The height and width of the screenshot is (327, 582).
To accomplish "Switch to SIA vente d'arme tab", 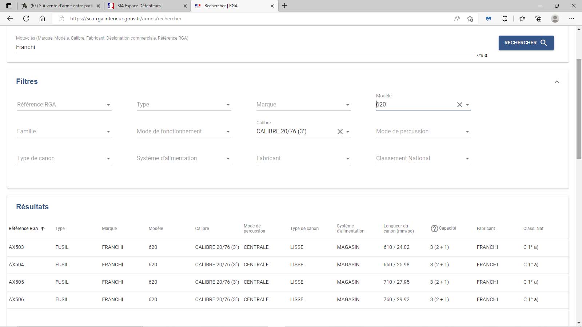I will point(60,6).
